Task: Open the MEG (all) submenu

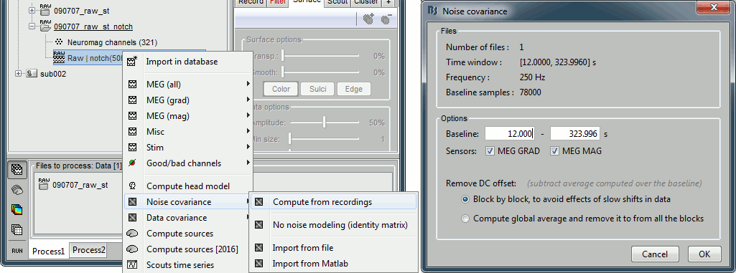Action: click(248, 85)
